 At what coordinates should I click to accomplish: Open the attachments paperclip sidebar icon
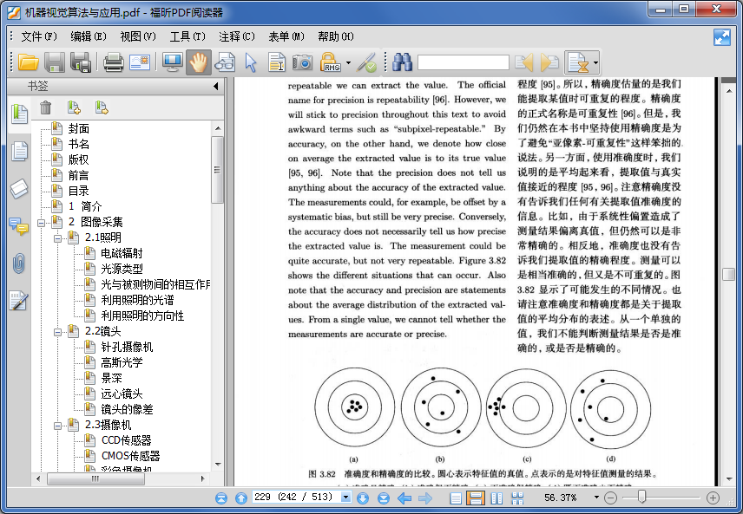[19, 264]
